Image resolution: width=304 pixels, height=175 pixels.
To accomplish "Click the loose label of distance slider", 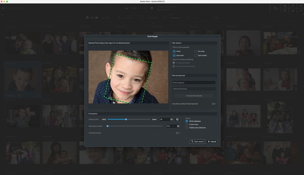I will [x=154, y=119].
